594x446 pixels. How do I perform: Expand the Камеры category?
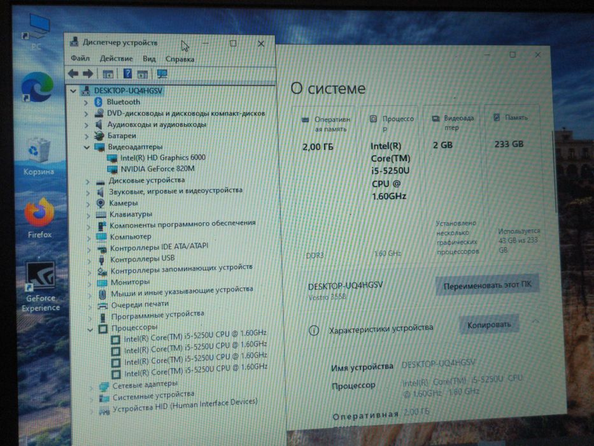click(88, 205)
